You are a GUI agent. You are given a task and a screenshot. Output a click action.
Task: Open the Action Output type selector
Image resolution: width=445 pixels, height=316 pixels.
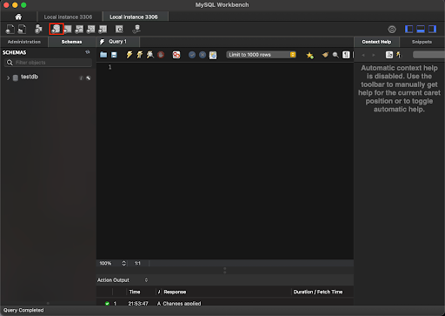click(123, 280)
